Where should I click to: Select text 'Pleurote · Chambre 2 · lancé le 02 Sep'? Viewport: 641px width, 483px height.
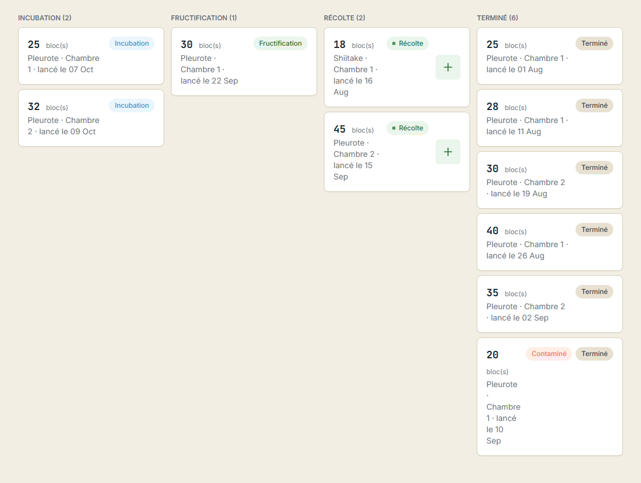526,312
